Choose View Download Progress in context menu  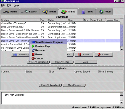click(48, 42)
